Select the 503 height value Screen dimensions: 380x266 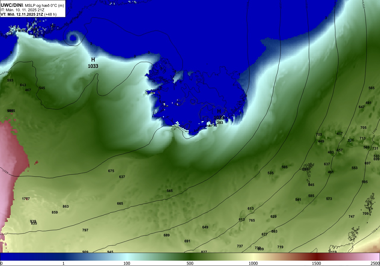point(366,147)
